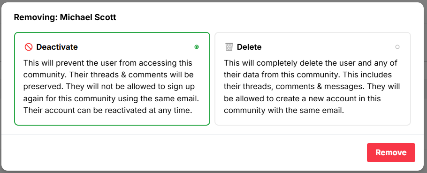Image resolution: width=427 pixels, height=173 pixels.
Task: Click 'community with the same email' line
Action: click(x=284, y=111)
